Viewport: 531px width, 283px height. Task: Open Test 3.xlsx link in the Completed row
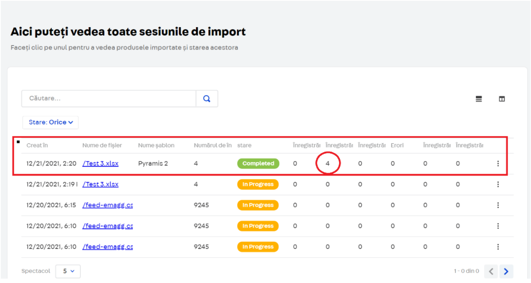(x=101, y=164)
